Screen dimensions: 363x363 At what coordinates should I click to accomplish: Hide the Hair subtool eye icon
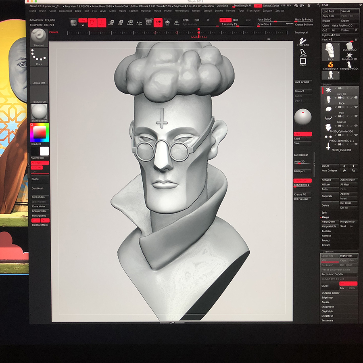tap(356, 107)
